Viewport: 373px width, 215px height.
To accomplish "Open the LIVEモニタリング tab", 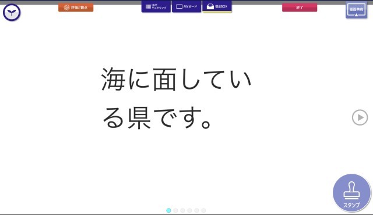I will pyautogui.click(x=156, y=6).
